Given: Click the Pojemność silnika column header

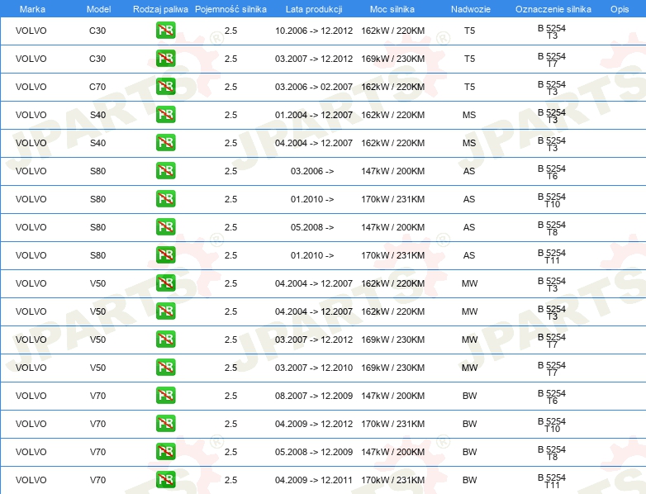Looking at the screenshot, I should click(230, 9).
